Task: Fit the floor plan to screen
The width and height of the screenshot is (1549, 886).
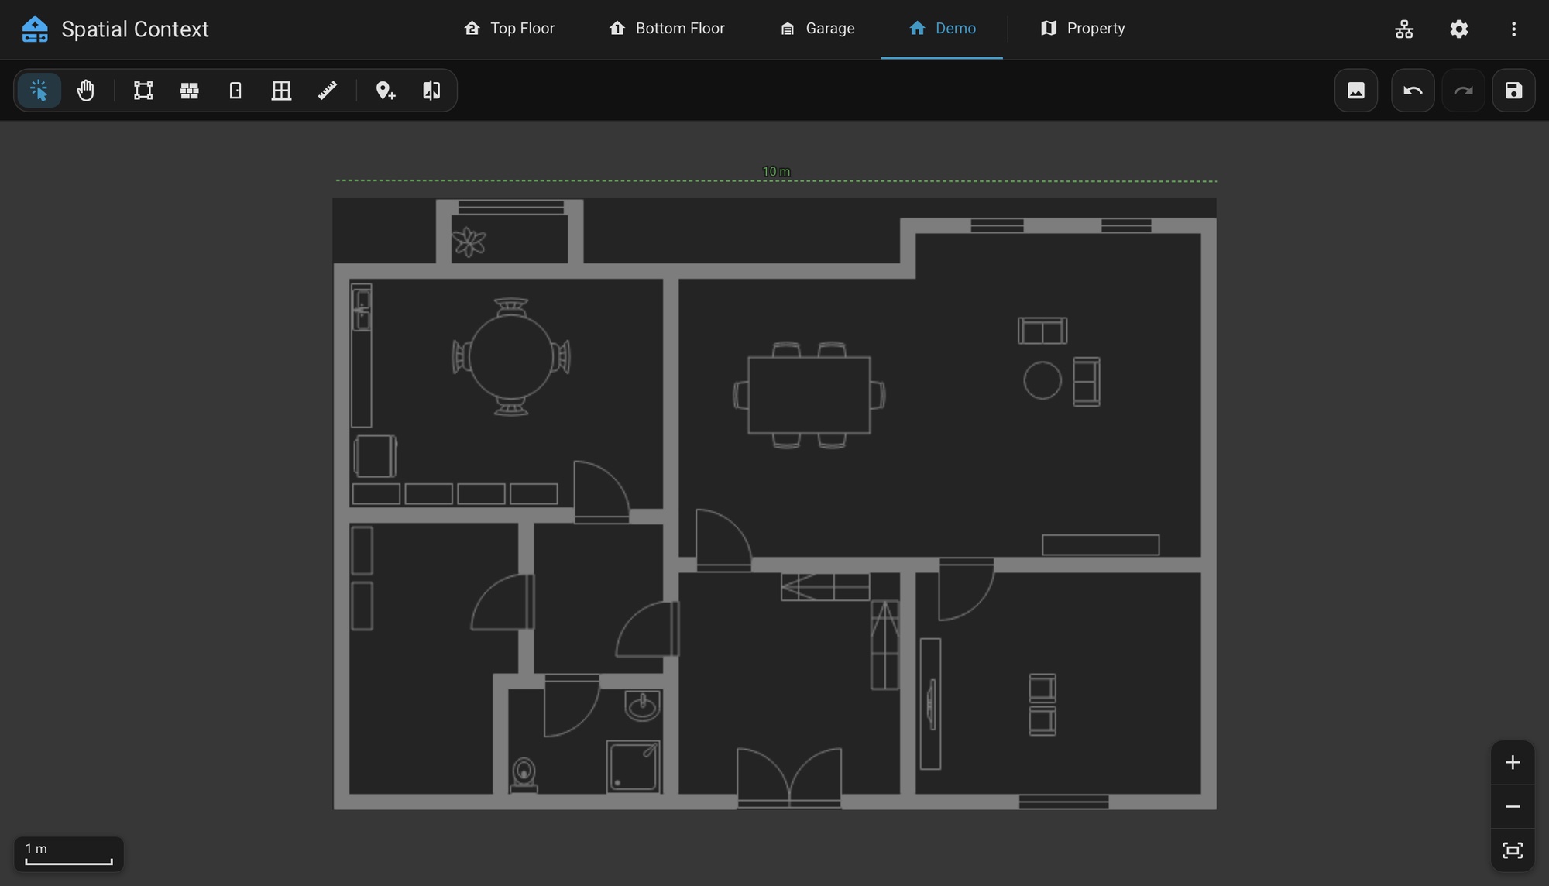Action: pos(1513,850)
